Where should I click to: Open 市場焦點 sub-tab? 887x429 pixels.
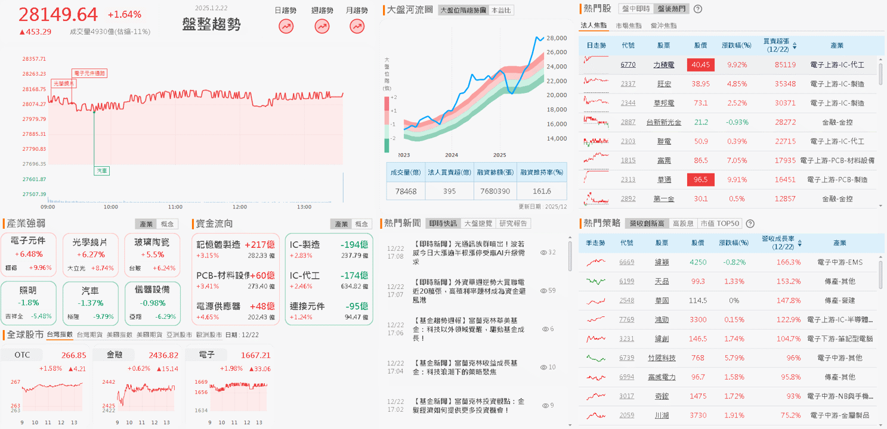pos(629,26)
